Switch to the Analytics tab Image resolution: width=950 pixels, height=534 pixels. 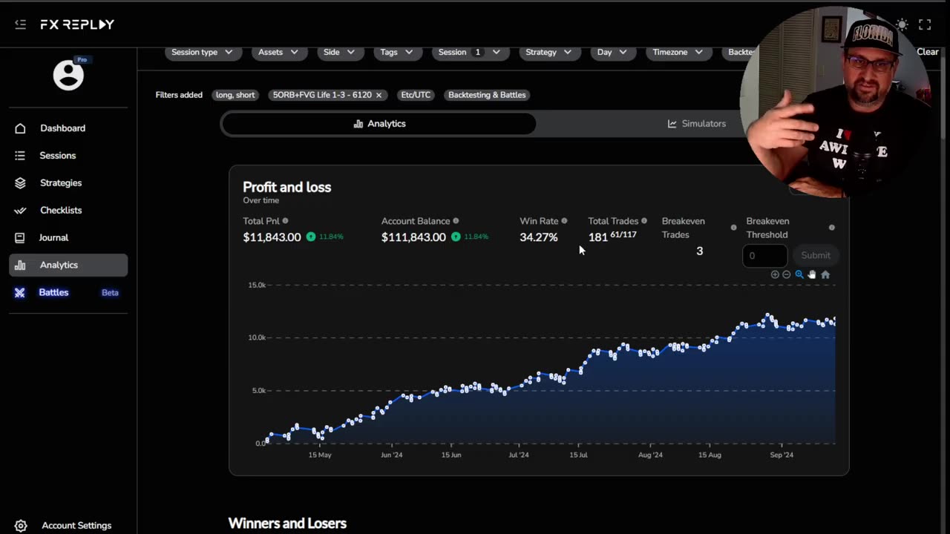379,124
